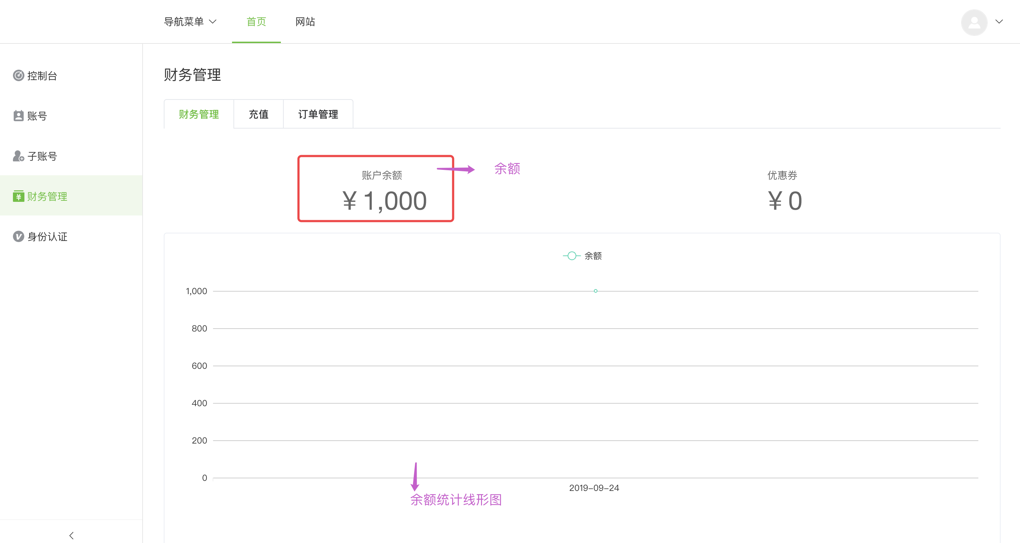The image size is (1020, 543).
Task: Open 身份认证 sidebar menu item
Action: (47, 236)
